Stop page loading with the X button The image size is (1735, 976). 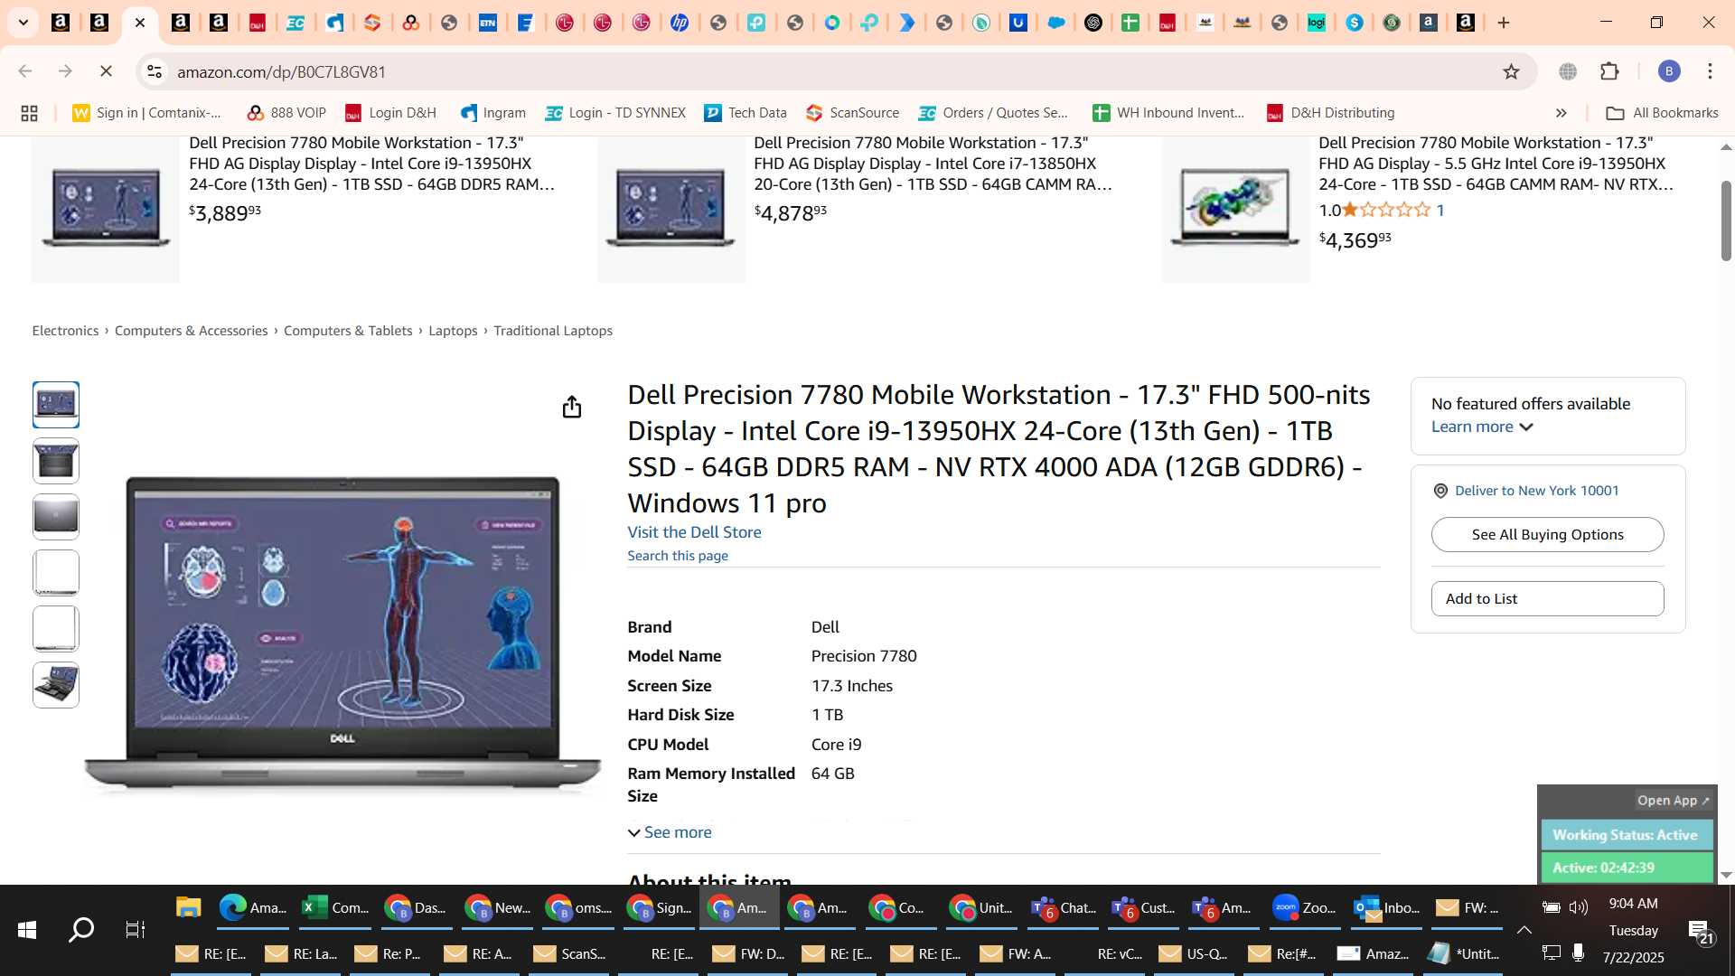tap(105, 71)
